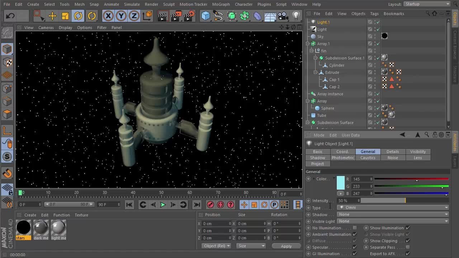Click the Apply button
This screenshot has height=258, width=459.
[x=286, y=246]
